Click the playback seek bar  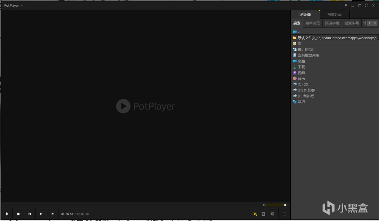tap(131, 205)
